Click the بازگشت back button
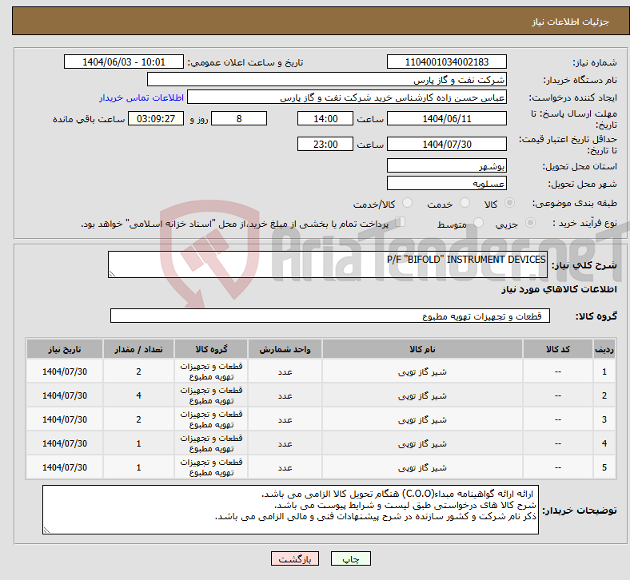The width and height of the screenshot is (630, 580). (x=295, y=558)
